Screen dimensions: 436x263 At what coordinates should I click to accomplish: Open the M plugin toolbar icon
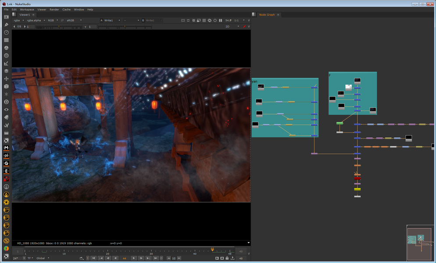(6, 148)
